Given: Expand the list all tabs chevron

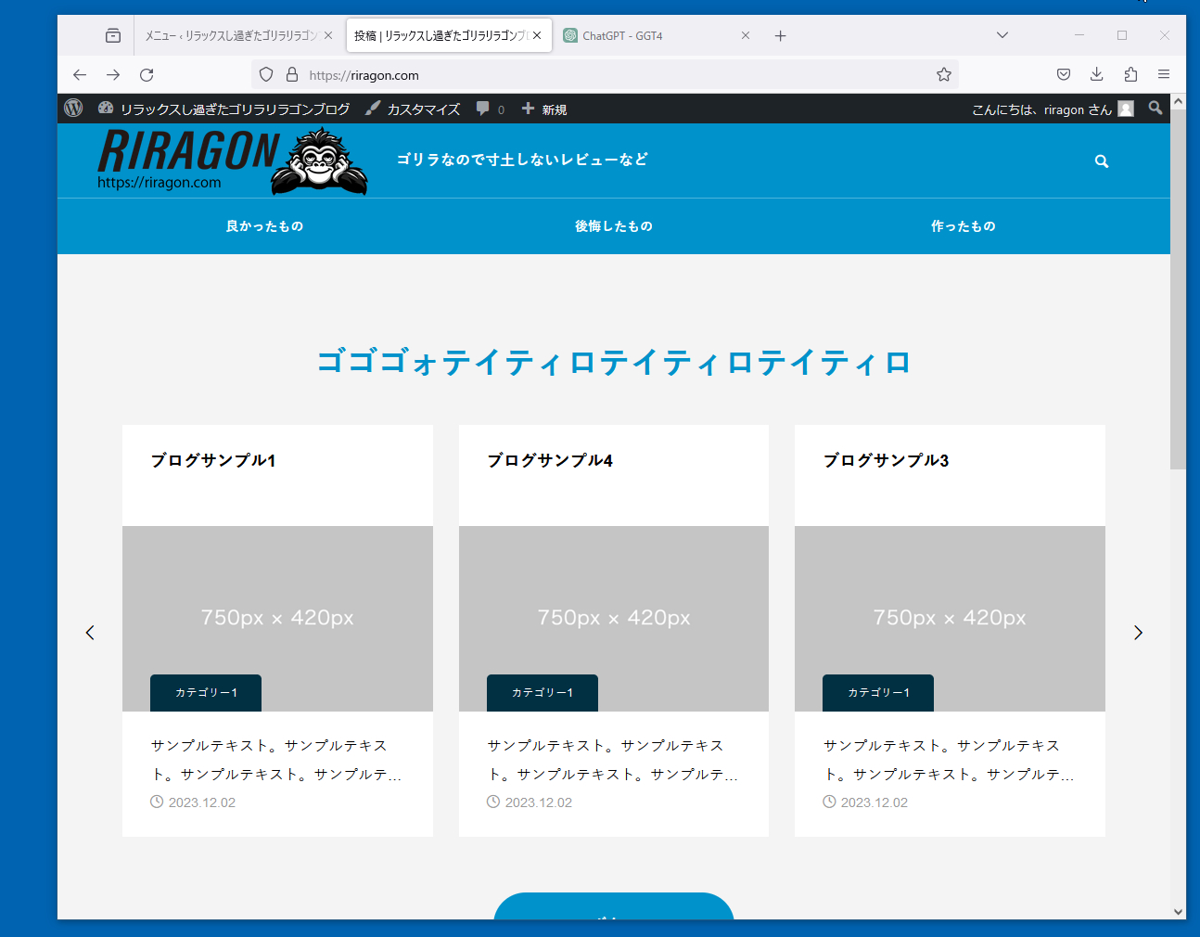Looking at the screenshot, I should pyautogui.click(x=1002, y=35).
